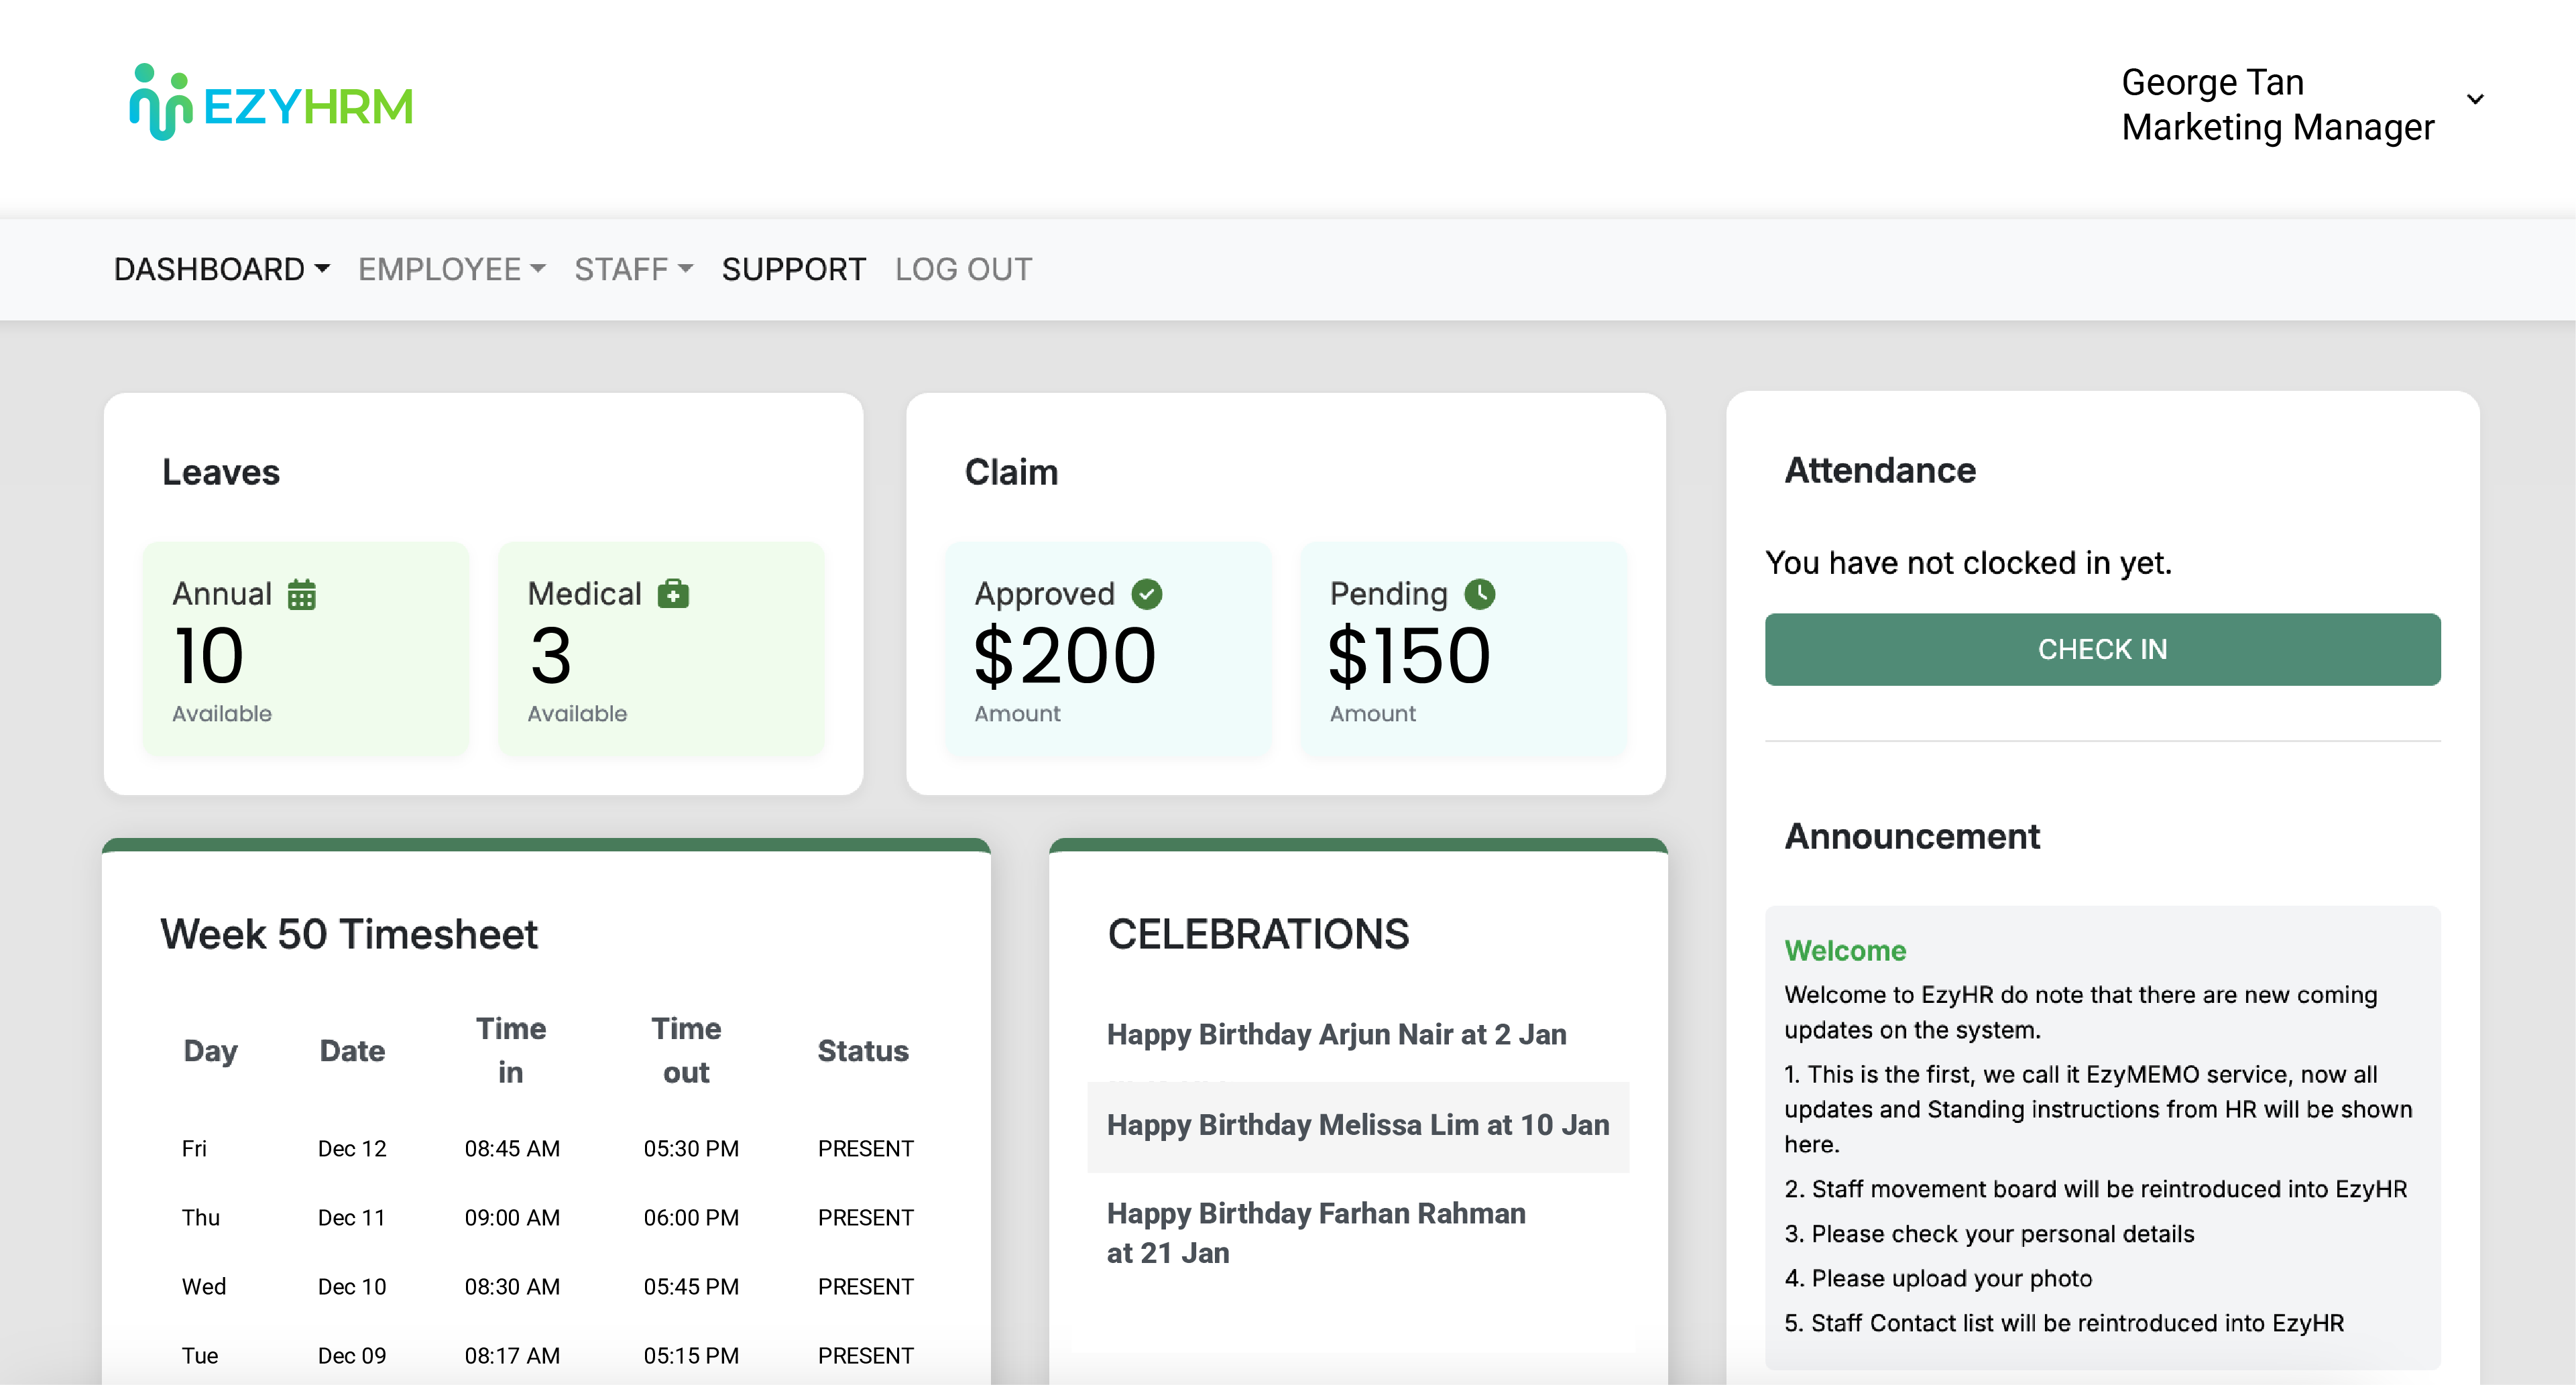Click the Time in column header
Screen dimensions: 2576x1385
pos(511,1050)
